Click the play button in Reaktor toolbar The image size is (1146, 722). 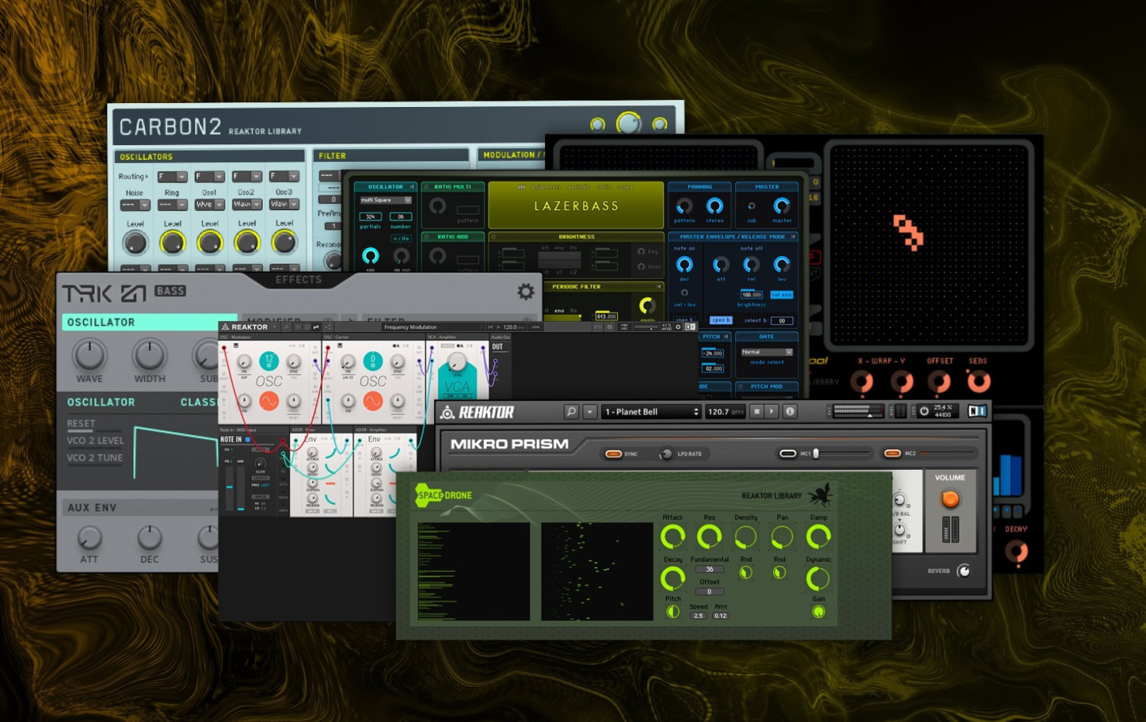click(x=771, y=412)
